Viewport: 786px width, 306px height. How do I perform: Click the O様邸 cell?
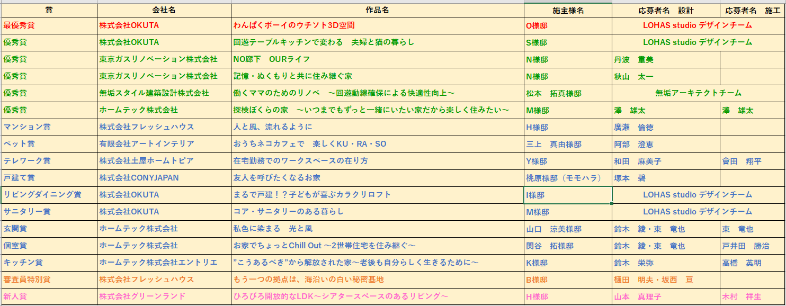click(x=568, y=25)
